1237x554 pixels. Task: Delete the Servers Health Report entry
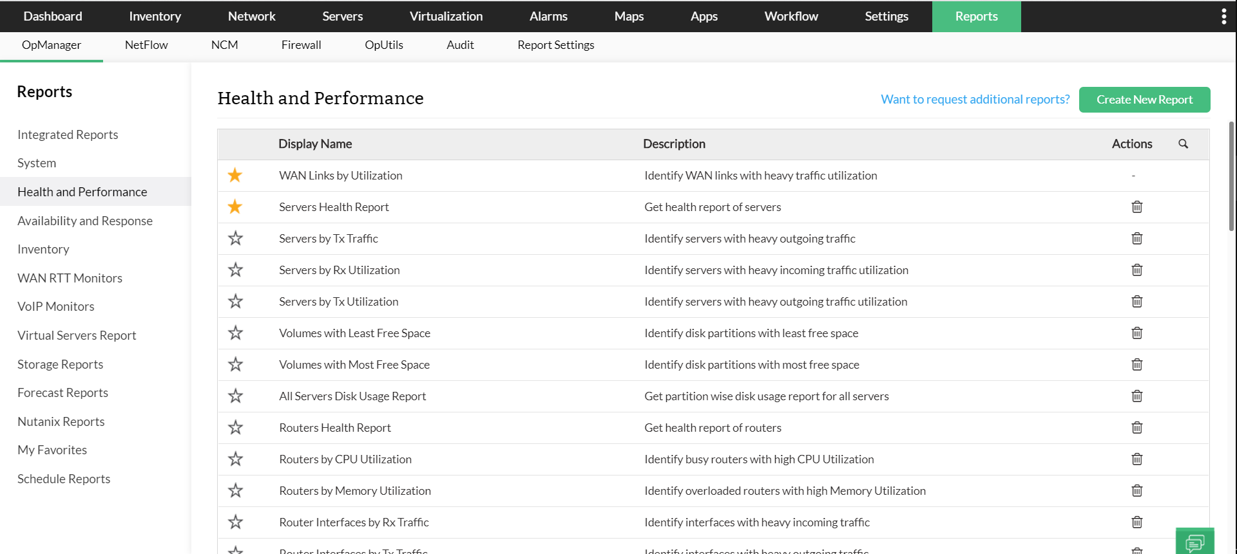(x=1136, y=207)
